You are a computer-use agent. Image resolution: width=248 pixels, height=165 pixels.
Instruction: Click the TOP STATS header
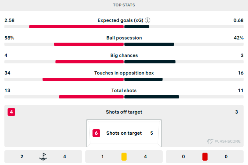[x=124, y=5]
